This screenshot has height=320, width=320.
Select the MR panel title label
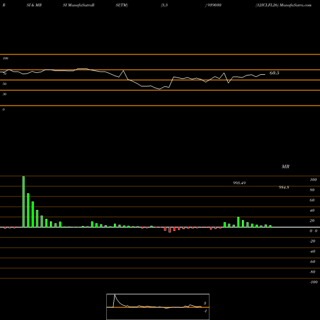coord(285,166)
